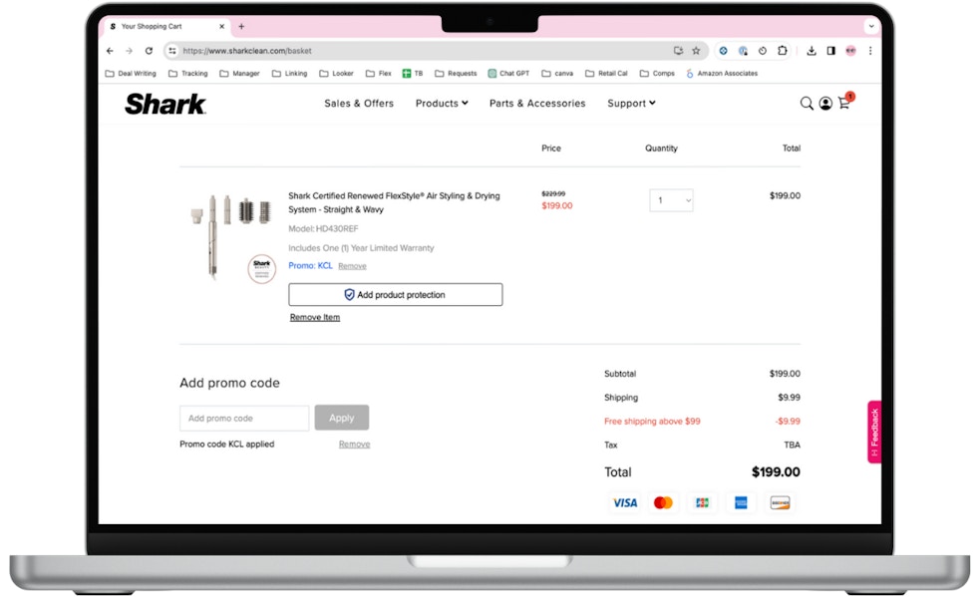Image resolution: width=977 pixels, height=598 pixels.
Task: Click the browser back arrow
Action: pyautogui.click(x=110, y=51)
